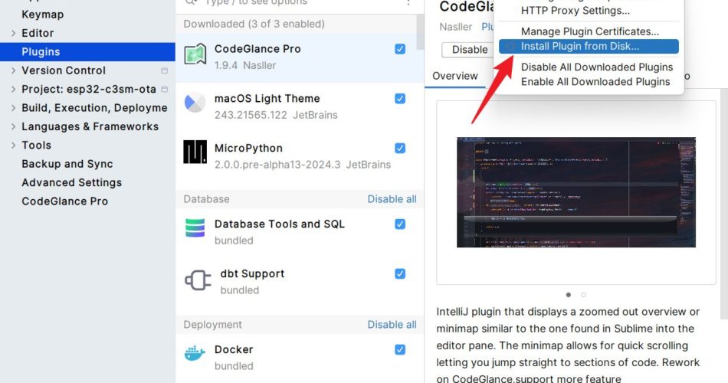
Task: Click the Version Control project-level settings icon
Action: click(164, 70)
